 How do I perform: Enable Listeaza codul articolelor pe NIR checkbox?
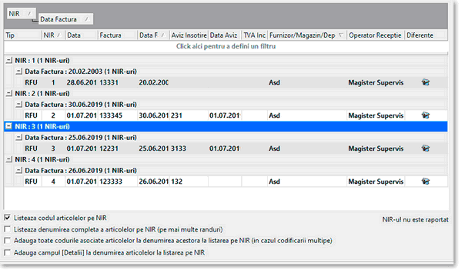(x=7, y=218)
